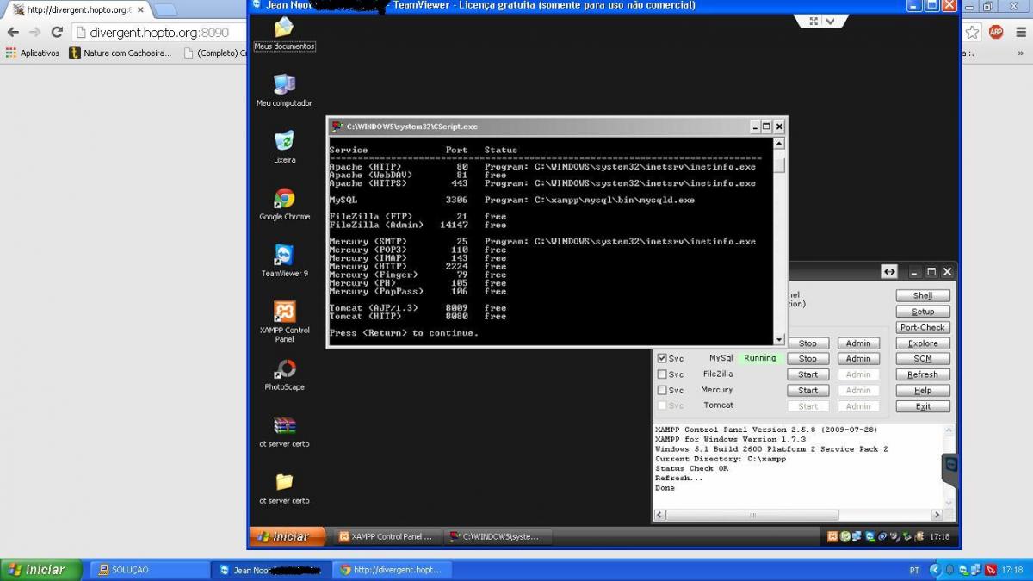Click 'Status Check OK' log line

click(692, 468)
